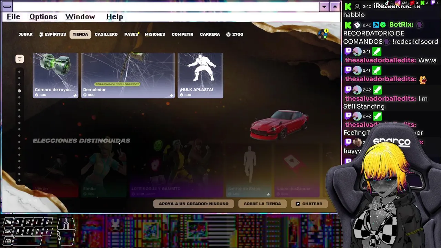Click the CHATEAR button
This screenshot has width=441, height=248.
click(x=309, y=204)
